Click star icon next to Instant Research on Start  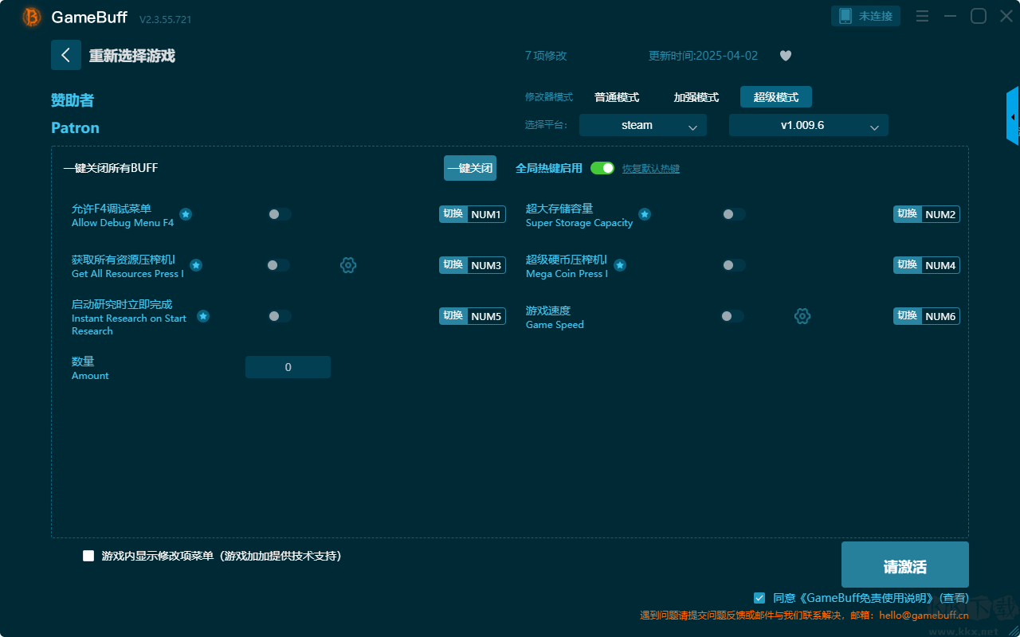(x=203, y=316)
